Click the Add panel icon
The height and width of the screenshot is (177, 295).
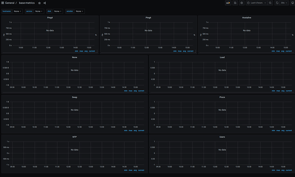coord(228,3)
